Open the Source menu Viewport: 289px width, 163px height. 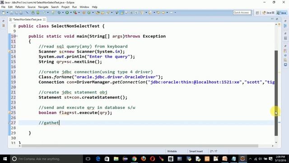[x=32, y=7]
